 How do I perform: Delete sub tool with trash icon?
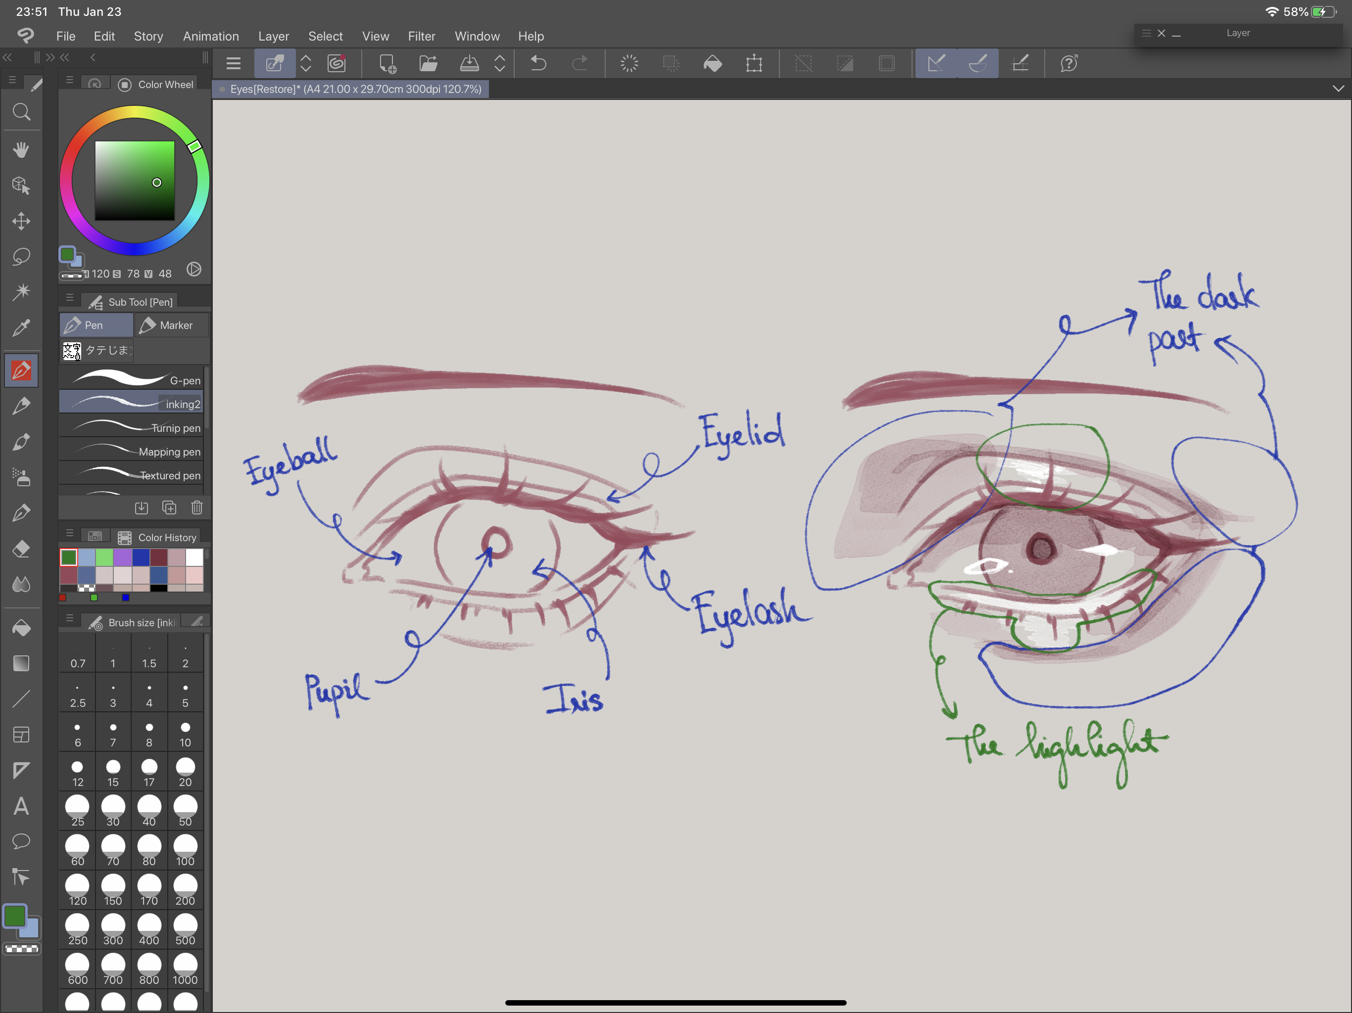pos(197,507)
